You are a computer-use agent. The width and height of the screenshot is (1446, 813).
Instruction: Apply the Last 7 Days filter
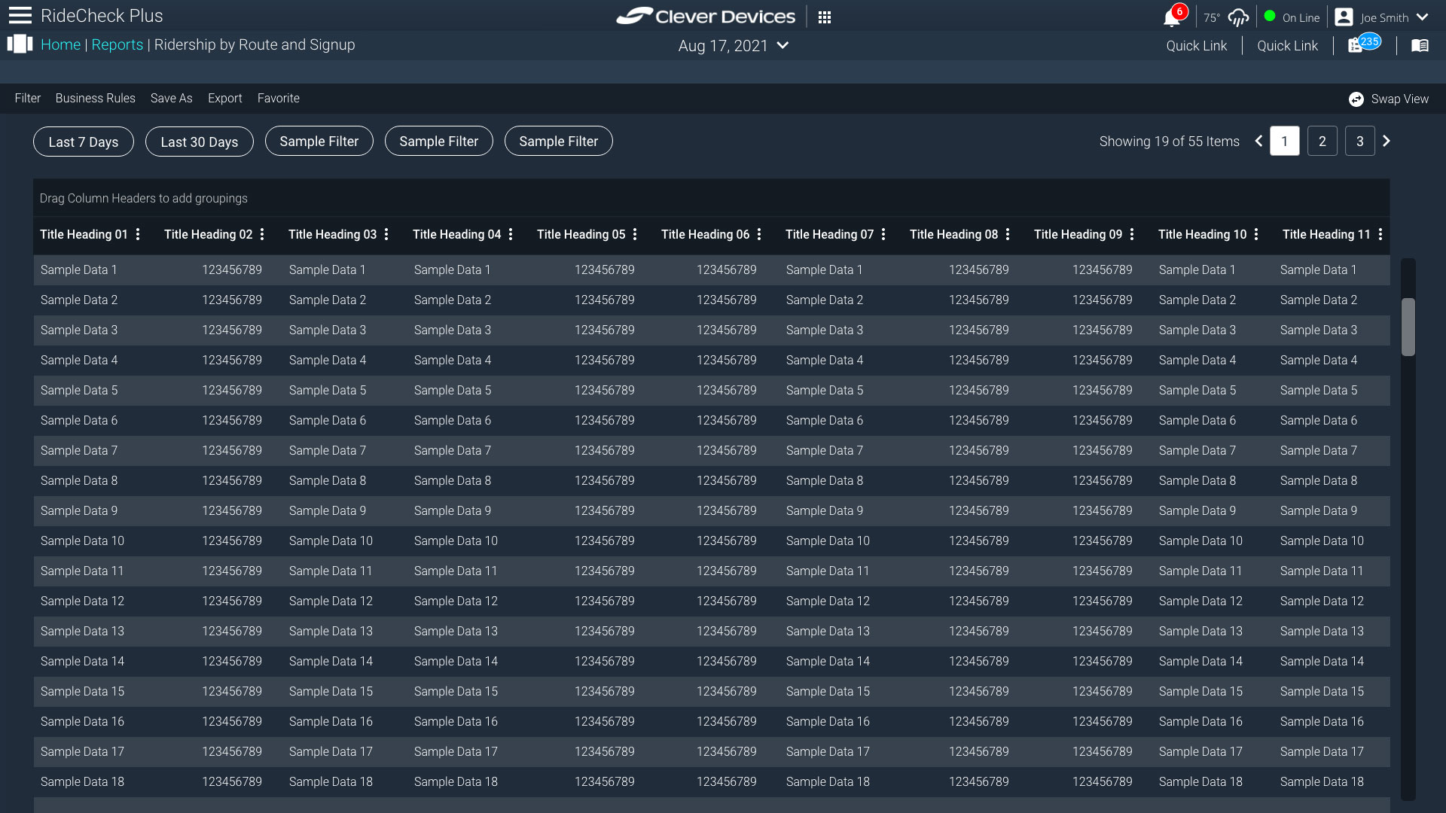pos(84,142)
